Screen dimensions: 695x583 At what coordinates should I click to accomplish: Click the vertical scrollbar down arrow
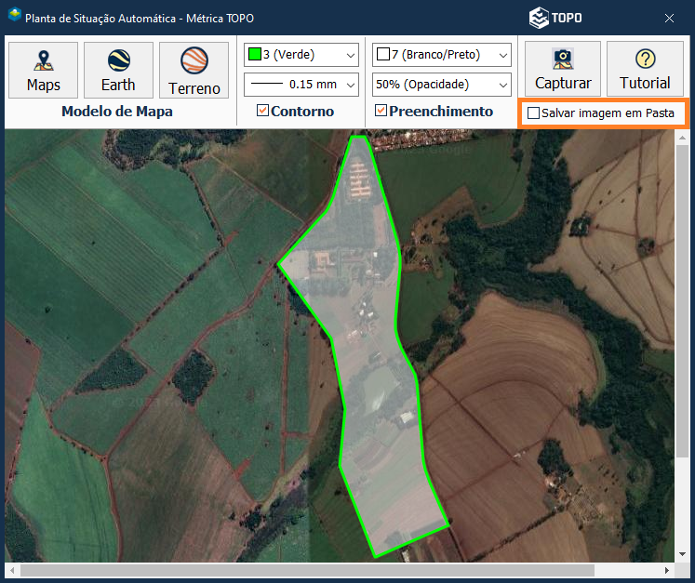(682, 554)
